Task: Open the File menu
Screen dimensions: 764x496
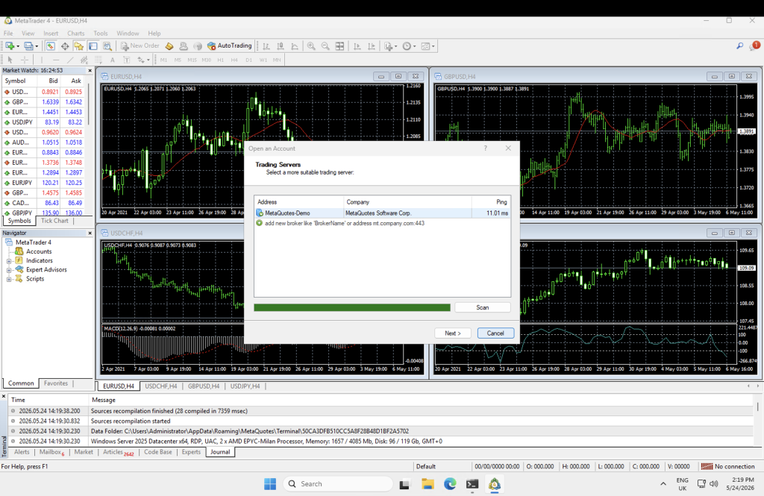Action: coord(8,33)
